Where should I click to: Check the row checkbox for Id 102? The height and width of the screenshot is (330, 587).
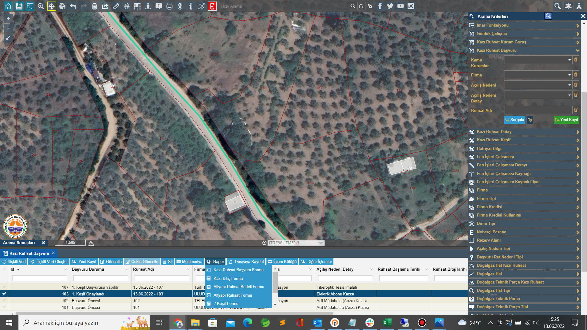click(x=4, y=300)
